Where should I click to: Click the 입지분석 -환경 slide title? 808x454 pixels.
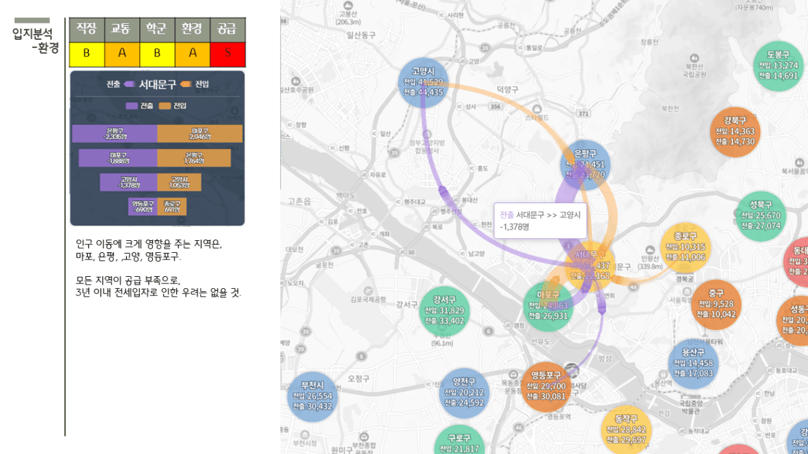pyautogui.click(x=36, y=40)
